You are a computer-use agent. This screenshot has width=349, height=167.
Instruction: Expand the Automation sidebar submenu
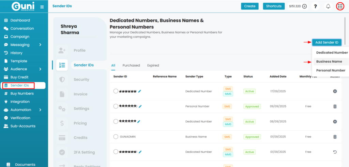40,110
